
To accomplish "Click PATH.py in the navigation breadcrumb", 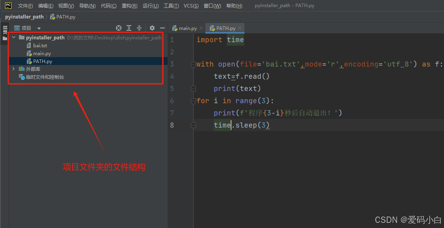I will [66, 17].
